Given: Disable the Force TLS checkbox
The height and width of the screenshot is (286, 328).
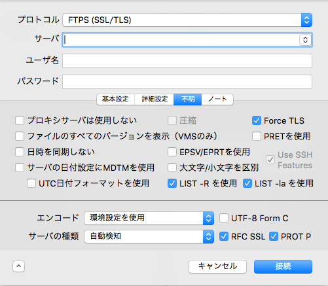Looking at the screenshot, I should (x=257, y=120).
